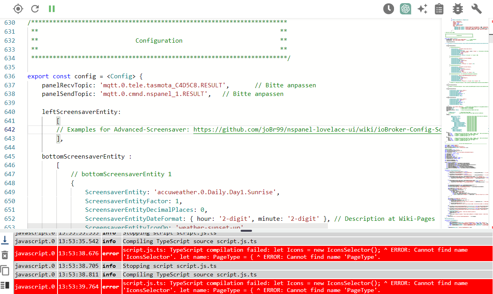Click the clipboard checklist icon

(x=439, y=9)
